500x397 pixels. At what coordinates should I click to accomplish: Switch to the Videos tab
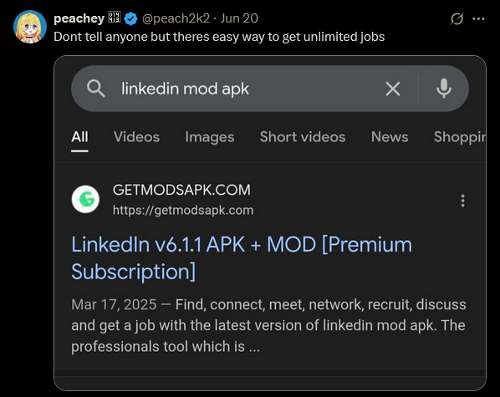(136, 137)
